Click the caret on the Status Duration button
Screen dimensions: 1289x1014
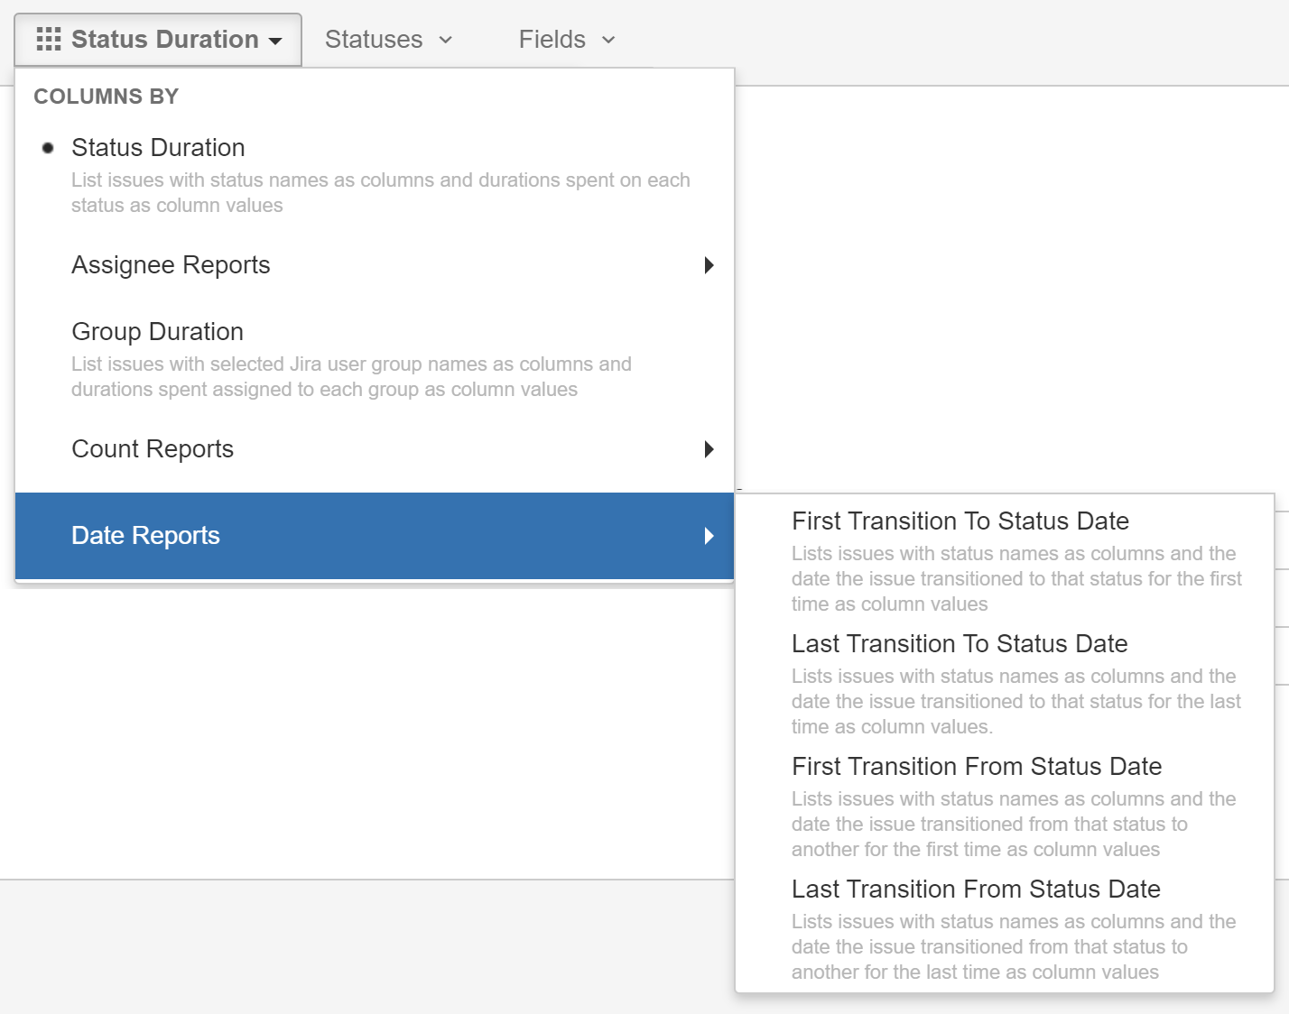pos(275,41)
